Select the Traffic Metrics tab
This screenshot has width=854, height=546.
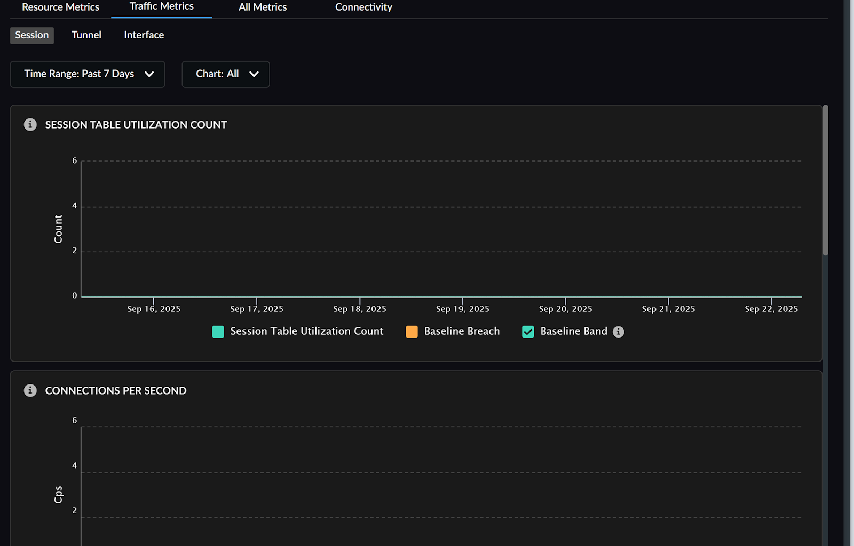point(161,7)
